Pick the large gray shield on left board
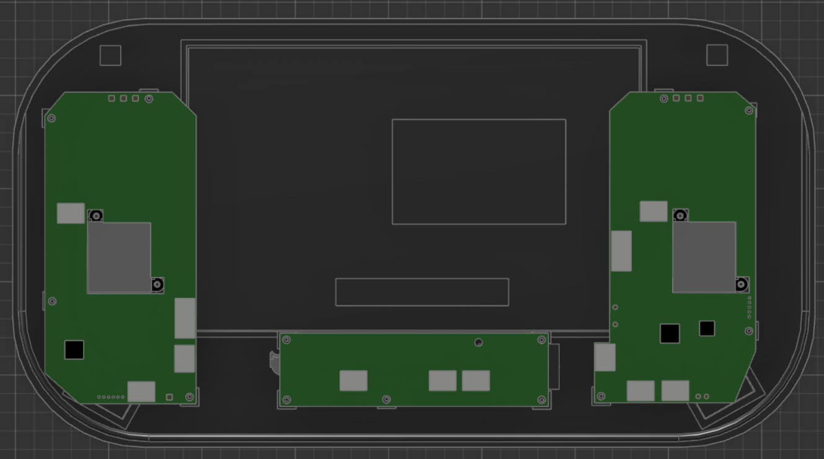 click(119, 258)
